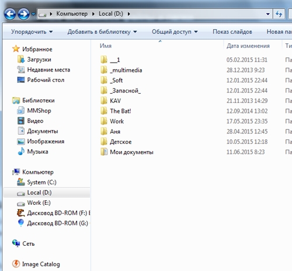Select Компьютер icon in navigation pane
This screenshot has height=271, width=292.
coord(16,172)
